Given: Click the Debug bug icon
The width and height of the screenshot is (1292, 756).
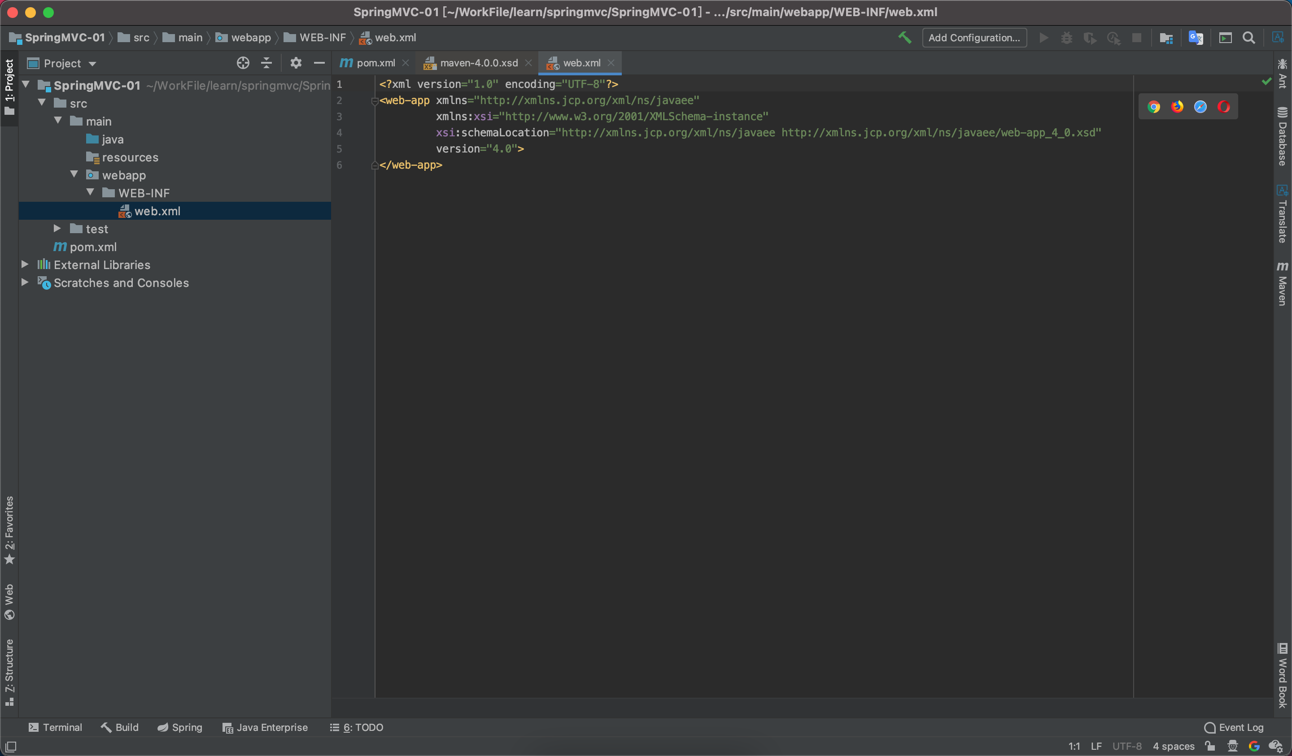Looking at the screenshot, I should click(x=1066, y=38).
